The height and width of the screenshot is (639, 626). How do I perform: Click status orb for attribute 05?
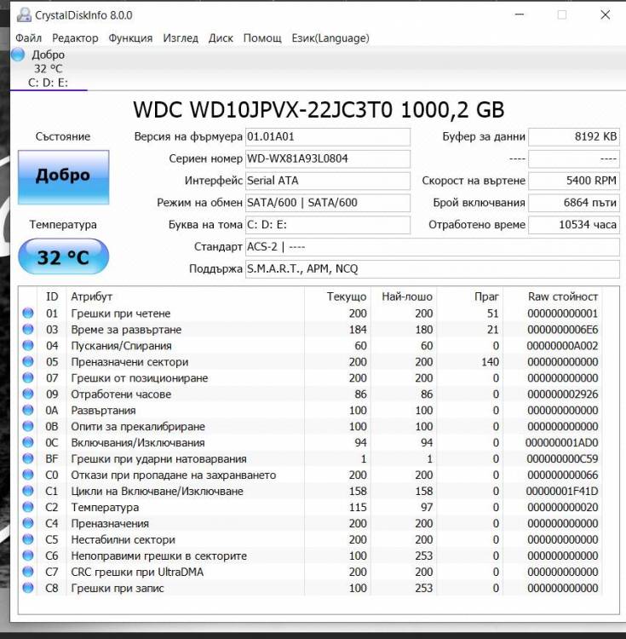coord(28,361)
